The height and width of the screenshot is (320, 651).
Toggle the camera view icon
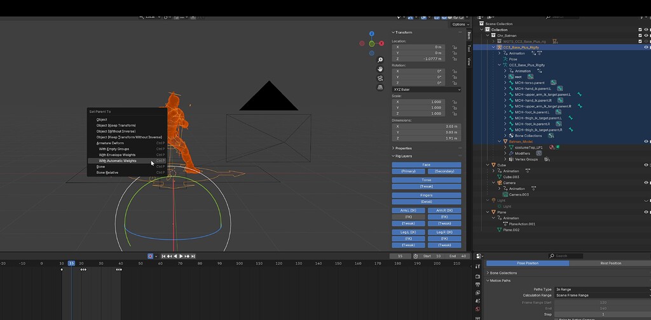click(380, 78)
